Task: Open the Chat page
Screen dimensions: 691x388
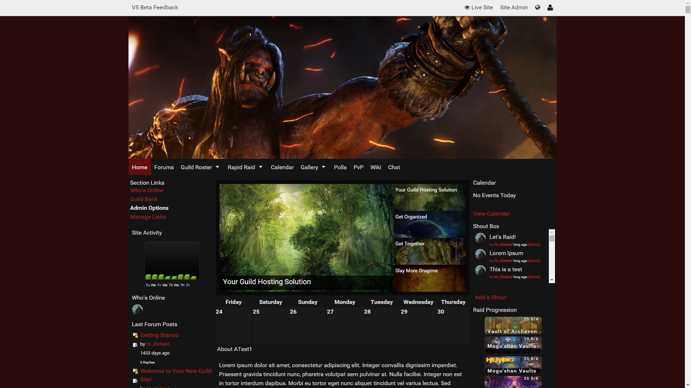Action: click(x=394, y=167)
